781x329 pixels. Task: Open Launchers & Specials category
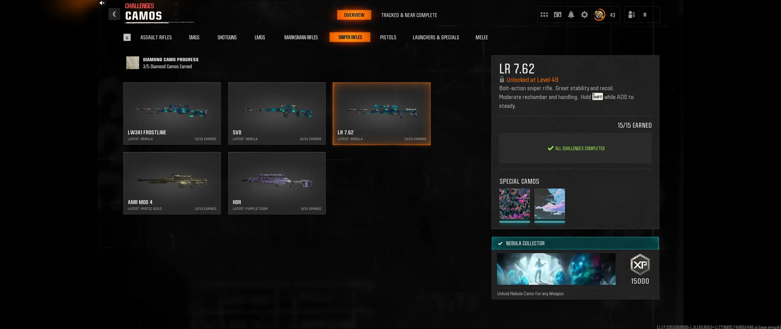436,37
